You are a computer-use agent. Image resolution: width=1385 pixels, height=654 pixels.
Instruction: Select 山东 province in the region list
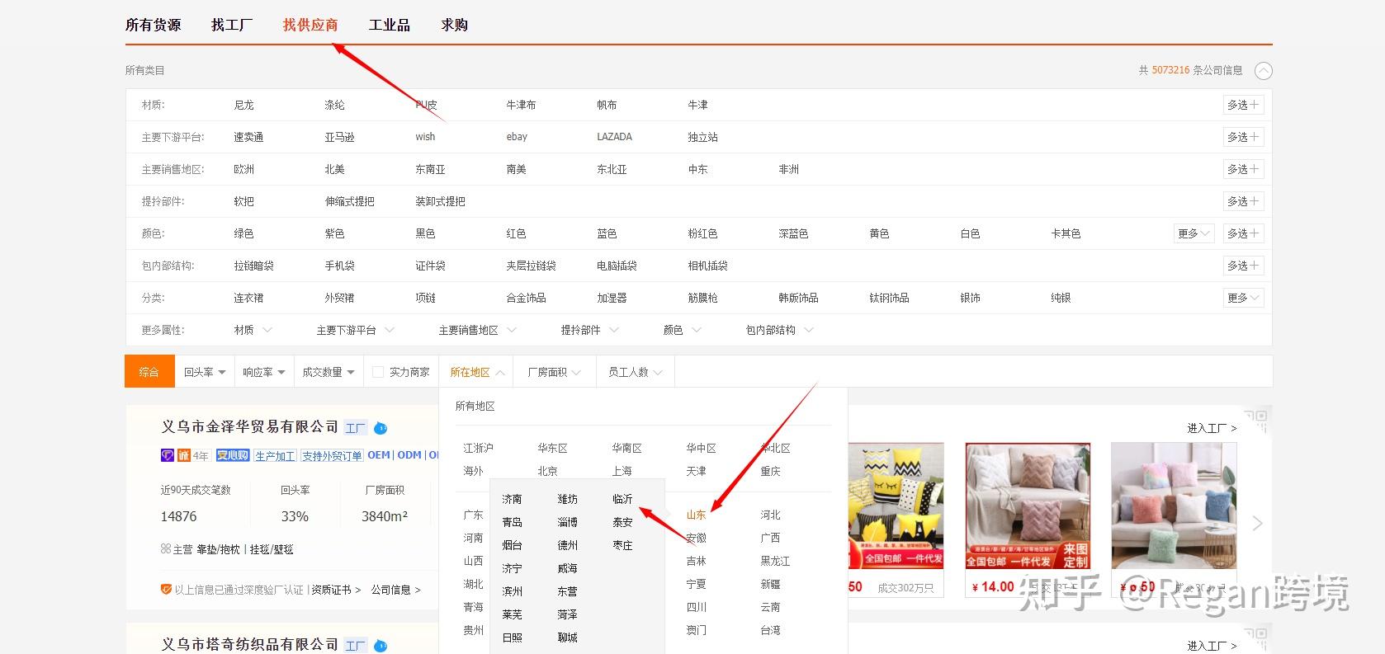(x=696, y=515)
